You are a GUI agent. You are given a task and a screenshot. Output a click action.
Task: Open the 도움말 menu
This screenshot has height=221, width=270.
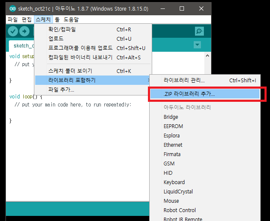click(71, 20)
